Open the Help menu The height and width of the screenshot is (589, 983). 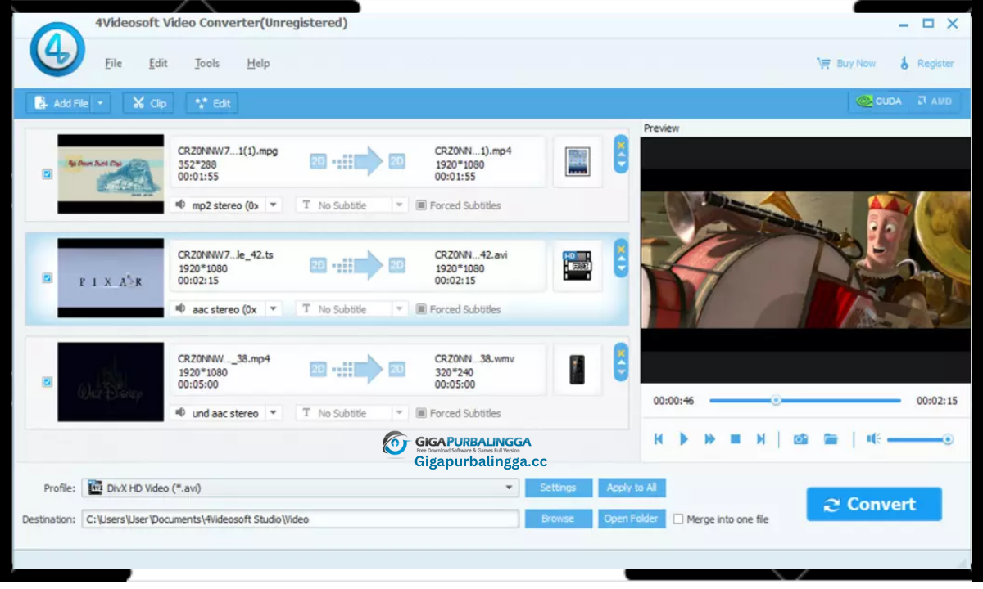click(258, 63)
